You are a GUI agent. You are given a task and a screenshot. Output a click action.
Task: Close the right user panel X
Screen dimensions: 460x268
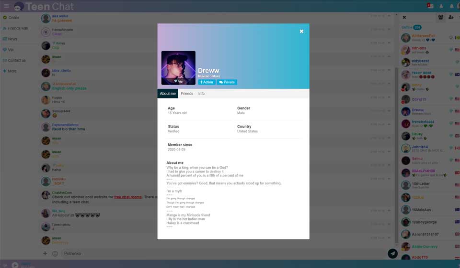click(404, 17)
